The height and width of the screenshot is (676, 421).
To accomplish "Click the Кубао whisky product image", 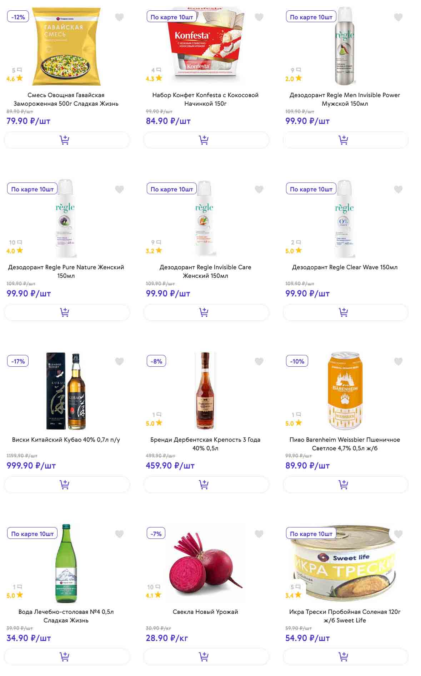I will click(66, 391).
